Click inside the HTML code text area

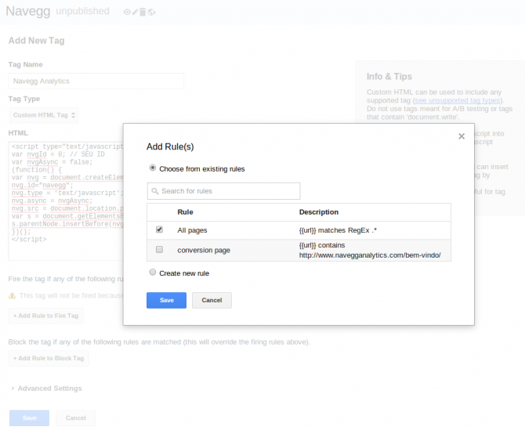pos(66,201)
